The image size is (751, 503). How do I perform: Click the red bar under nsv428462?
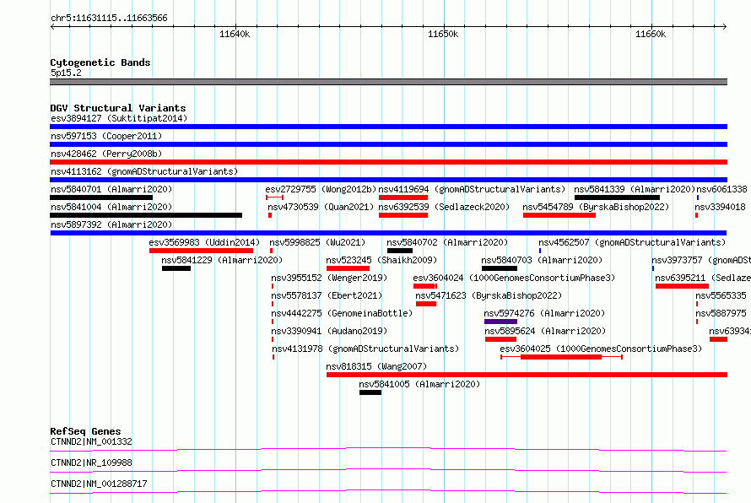coord(388,162)
